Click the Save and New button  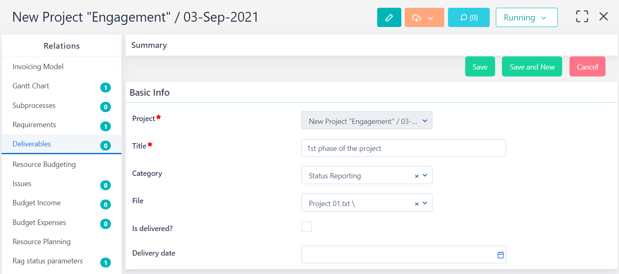click(x=532, y=66)
